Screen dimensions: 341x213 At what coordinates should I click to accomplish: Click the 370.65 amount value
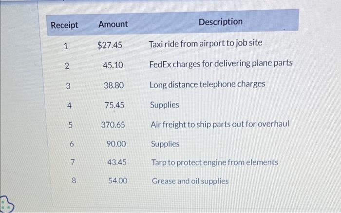click(113, 125)
